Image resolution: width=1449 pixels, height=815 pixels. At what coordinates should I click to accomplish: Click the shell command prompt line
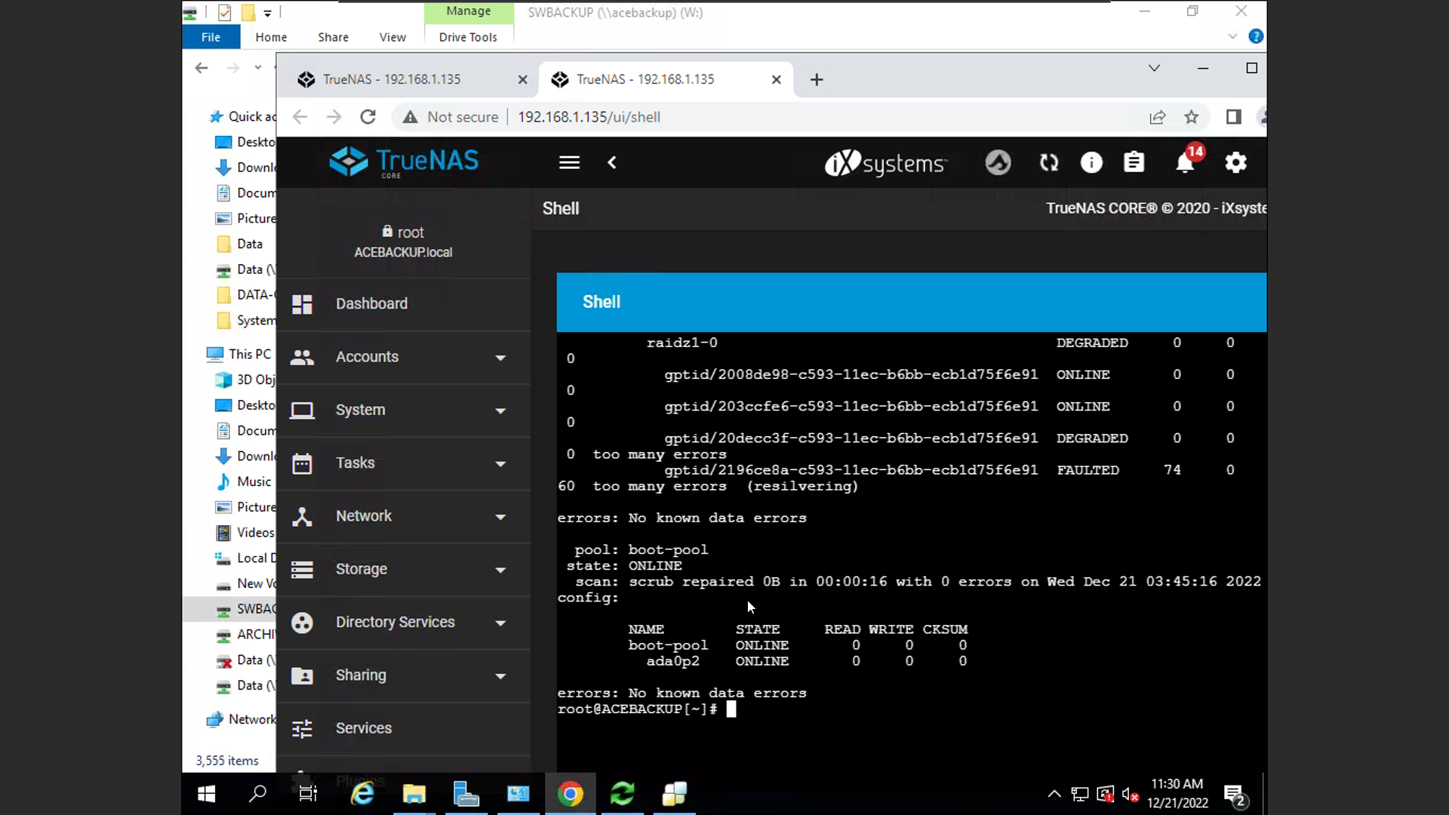click(x=646, y=709)
